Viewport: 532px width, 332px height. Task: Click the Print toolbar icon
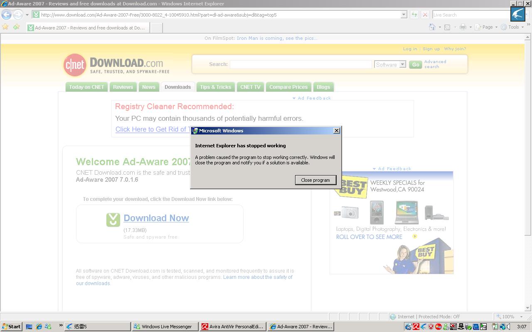pos(463,27)
